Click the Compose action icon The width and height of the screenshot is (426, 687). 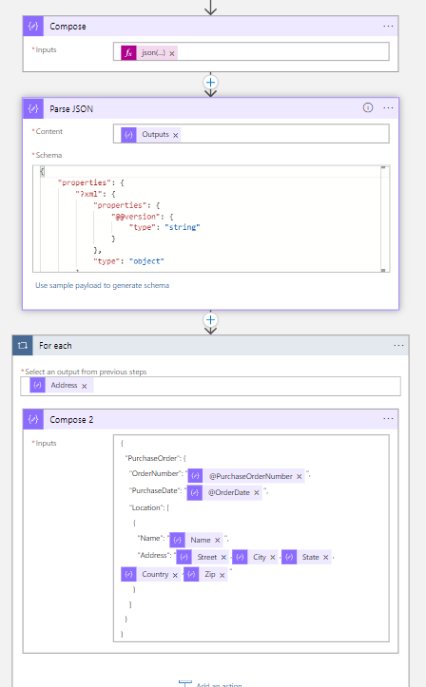(33, 27)
